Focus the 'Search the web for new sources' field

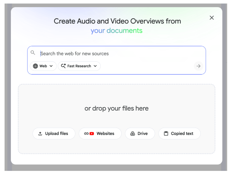tap(114, 53)
